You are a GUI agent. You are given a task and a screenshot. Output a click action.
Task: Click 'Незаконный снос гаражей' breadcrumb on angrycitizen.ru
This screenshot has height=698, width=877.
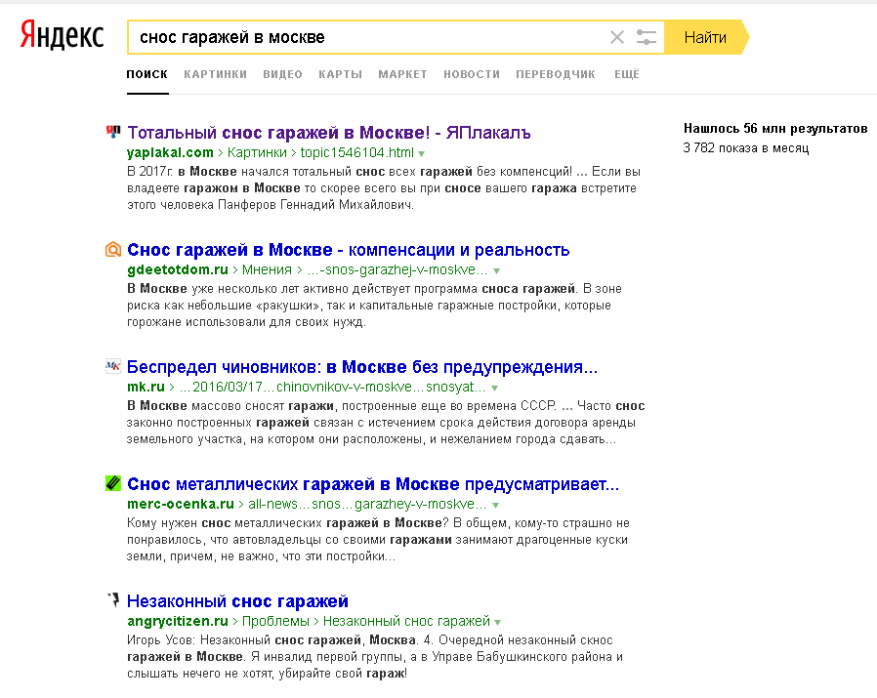(x=406, y=621)
